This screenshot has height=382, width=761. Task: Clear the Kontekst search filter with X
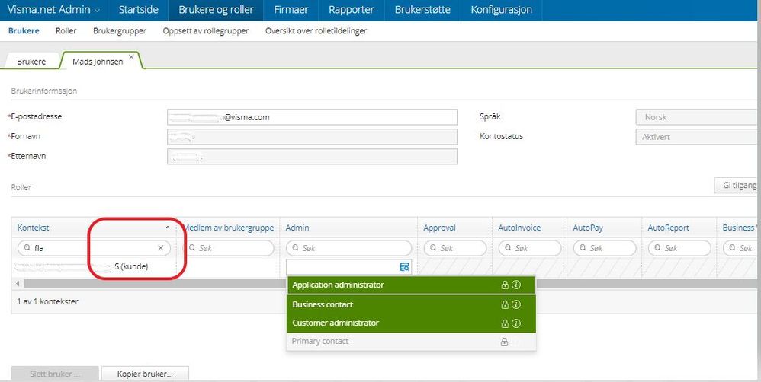[x=161, y=248]
